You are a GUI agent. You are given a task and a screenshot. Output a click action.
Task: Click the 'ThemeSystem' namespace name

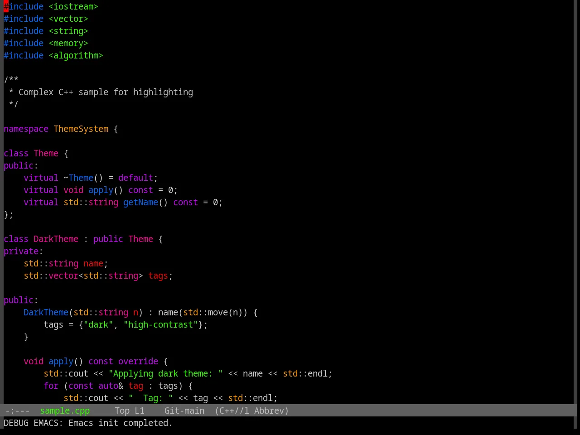[81, 129]
